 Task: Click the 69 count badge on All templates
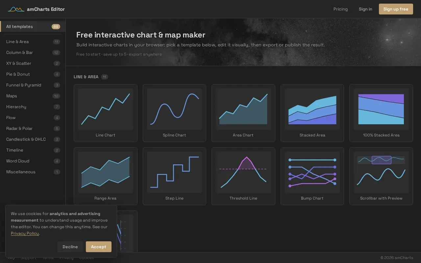tap(56, 27)
